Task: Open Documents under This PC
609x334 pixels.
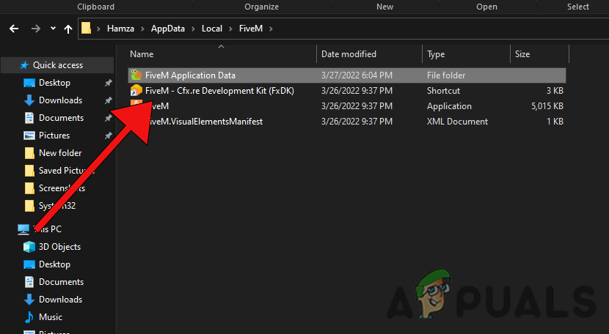Action: tap(61, 282)
